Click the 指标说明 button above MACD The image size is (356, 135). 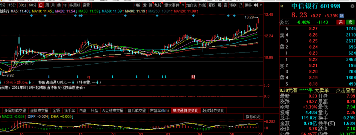click(x=253, y=117)
